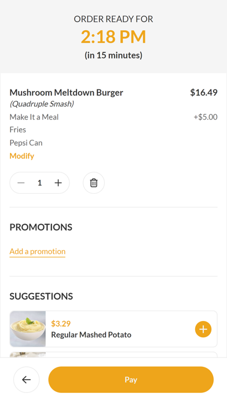Click the Fries option text
227x404 pixels.
(x=18, y=129)
